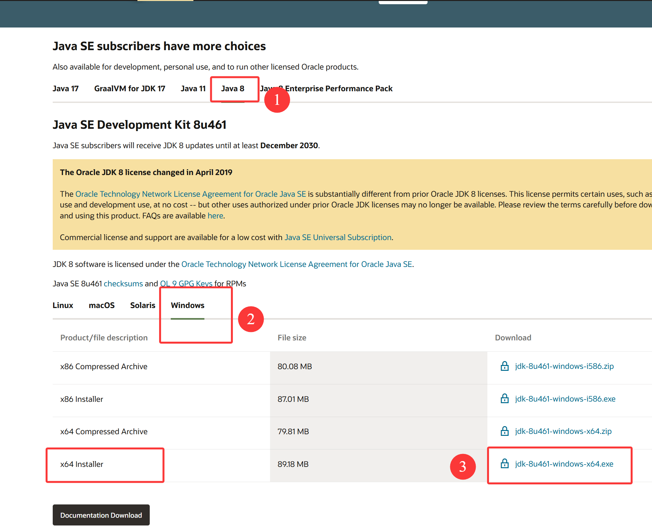Click 'Java SE Development Kit 8u461' heading
652x530 pixels.
(139, 125)
